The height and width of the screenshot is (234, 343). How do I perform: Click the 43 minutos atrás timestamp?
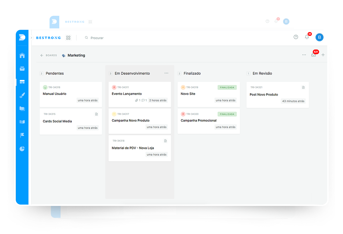tap(293, 101)
